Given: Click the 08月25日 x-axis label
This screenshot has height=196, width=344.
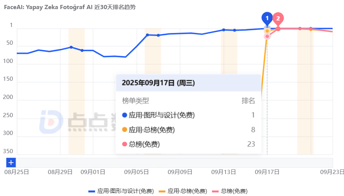Looking at the screenshot, I should point(17,172).
